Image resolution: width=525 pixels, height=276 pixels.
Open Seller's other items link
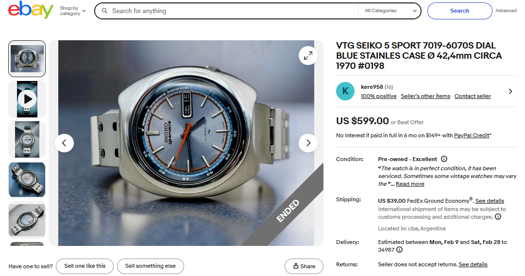[425, 96]
